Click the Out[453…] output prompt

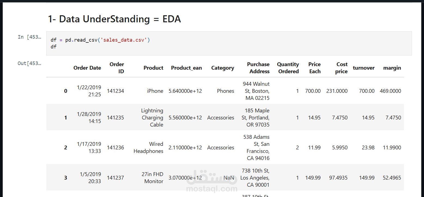click(x=30, y=63)
